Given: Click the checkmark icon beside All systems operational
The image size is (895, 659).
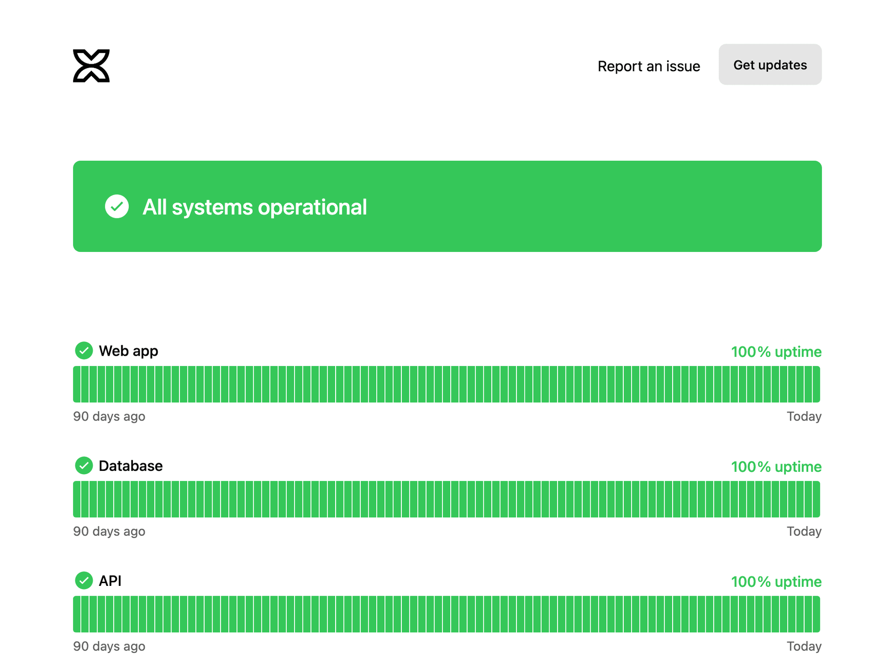Looking at the screenshot, I should click(x=117, y=206).
